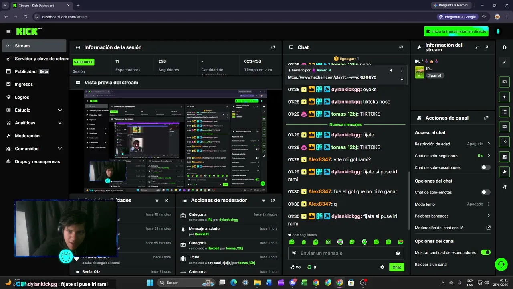Open File Explorer from the taskbar
This screenshot has width=513, height=289.
coord(257,283)
